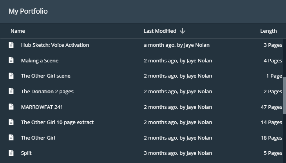Click the document icon beside Hub Sketch: Voice Activation
Screen dimensions: 286x163
point(11,45)
